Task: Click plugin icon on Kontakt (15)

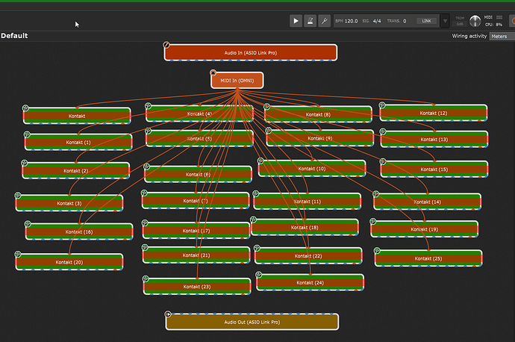Action: click(x=383, y=161)
